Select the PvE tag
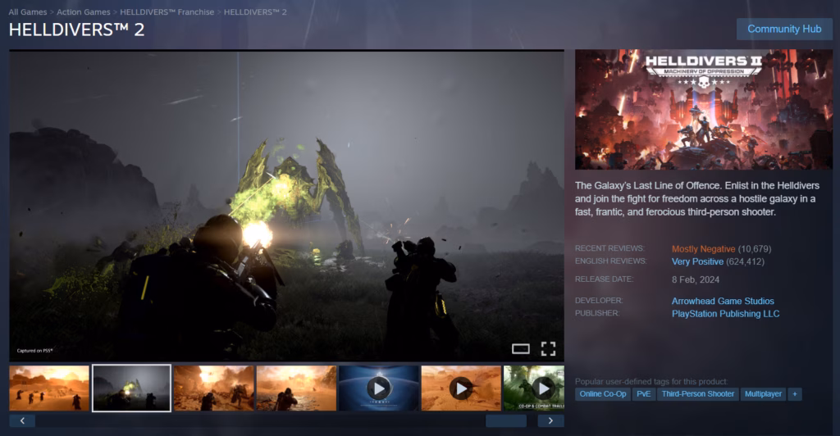The image size is (840, 436). [643, 393]
